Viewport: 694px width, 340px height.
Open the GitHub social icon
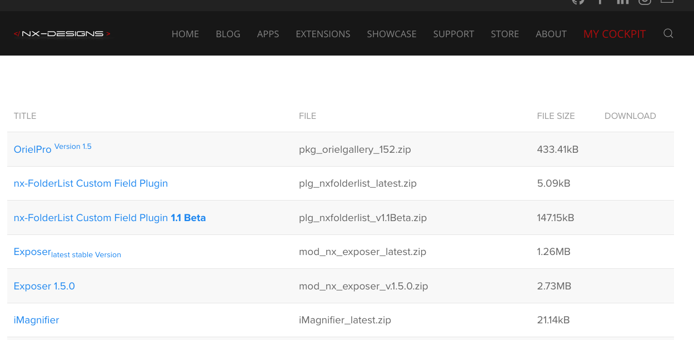[578, 2]
